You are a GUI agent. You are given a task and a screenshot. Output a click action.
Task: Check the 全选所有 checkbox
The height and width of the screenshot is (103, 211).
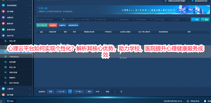[x=37, y=92]
